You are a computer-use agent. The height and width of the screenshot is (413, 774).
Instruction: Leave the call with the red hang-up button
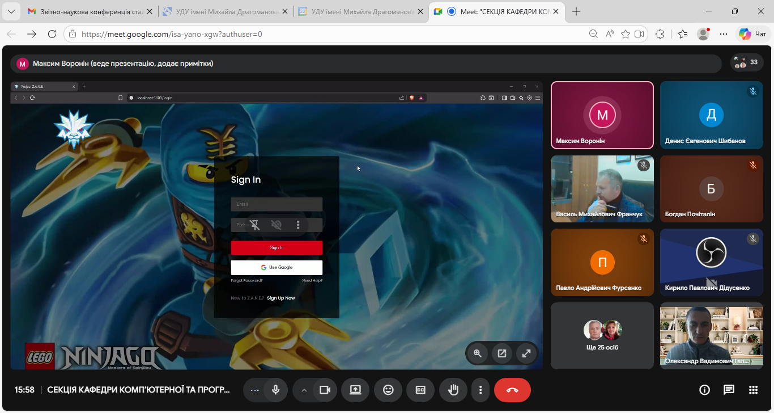pyautogui.click(x=512, y=390)
